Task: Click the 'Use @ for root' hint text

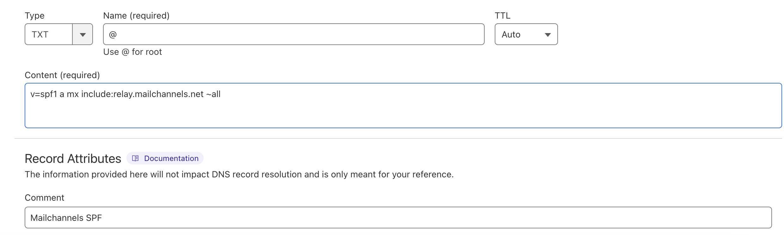Action: [x=132, y=52]
